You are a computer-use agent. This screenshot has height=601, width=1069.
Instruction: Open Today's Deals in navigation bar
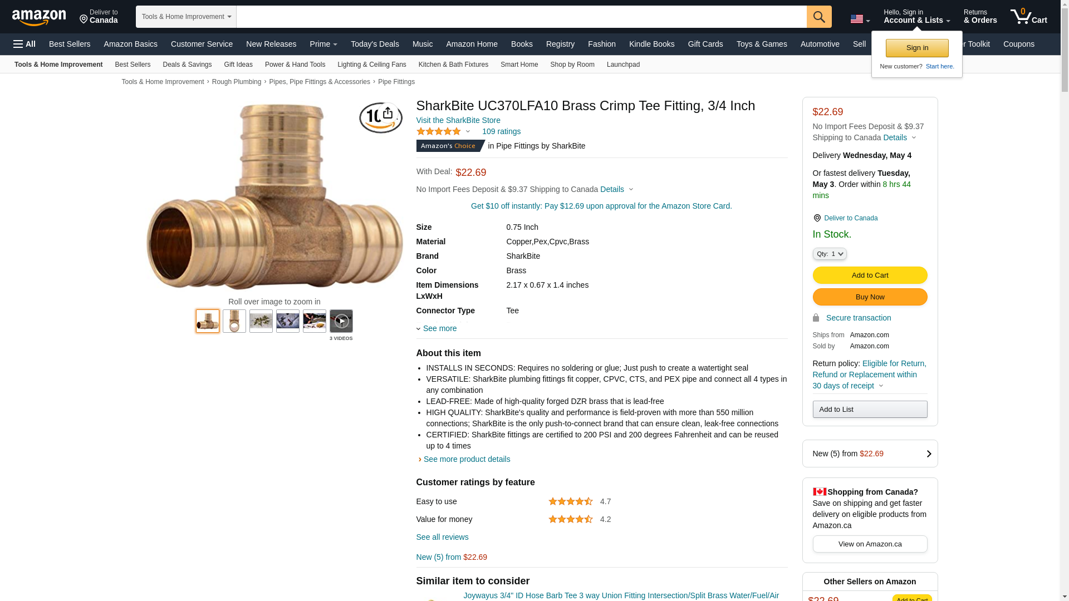pos(375,44)
